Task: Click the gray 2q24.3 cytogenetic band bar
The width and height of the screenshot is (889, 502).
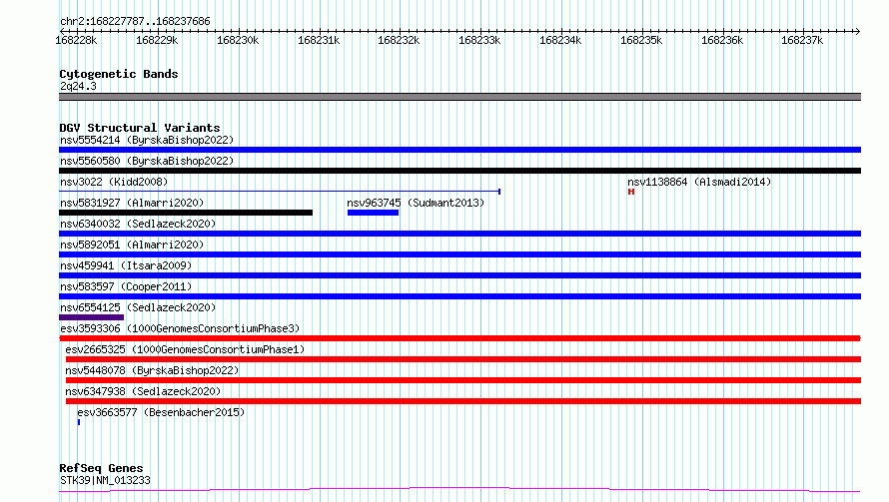Action: coord(459,97)
